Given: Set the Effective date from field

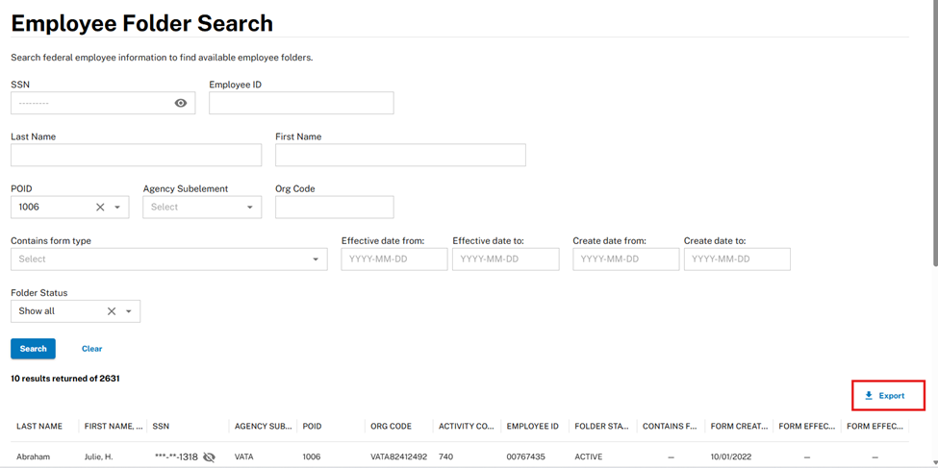Looking at the screenshot, I should point(394,259).
